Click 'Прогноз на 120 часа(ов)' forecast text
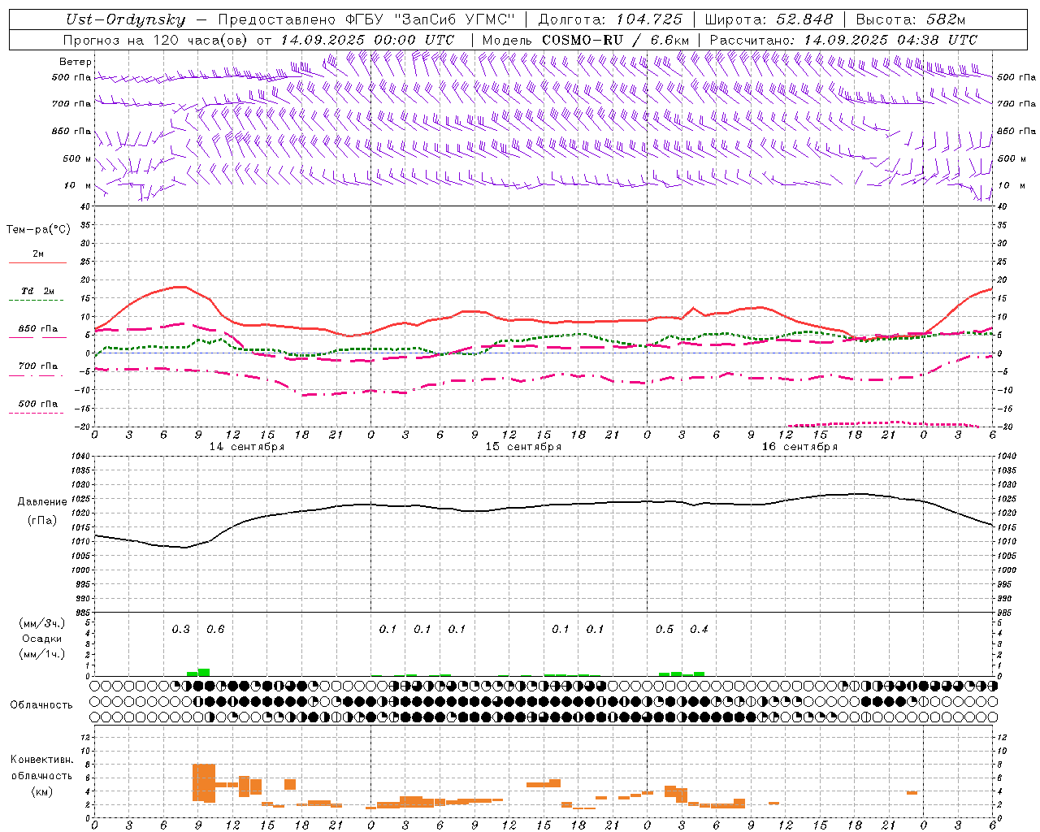 [x=157, y=40]
